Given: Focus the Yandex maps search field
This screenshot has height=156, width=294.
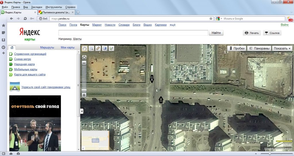Looking at the screenshot, I should click(133, 33).
